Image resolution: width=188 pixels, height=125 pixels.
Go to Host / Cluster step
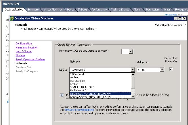pos(24,51)
